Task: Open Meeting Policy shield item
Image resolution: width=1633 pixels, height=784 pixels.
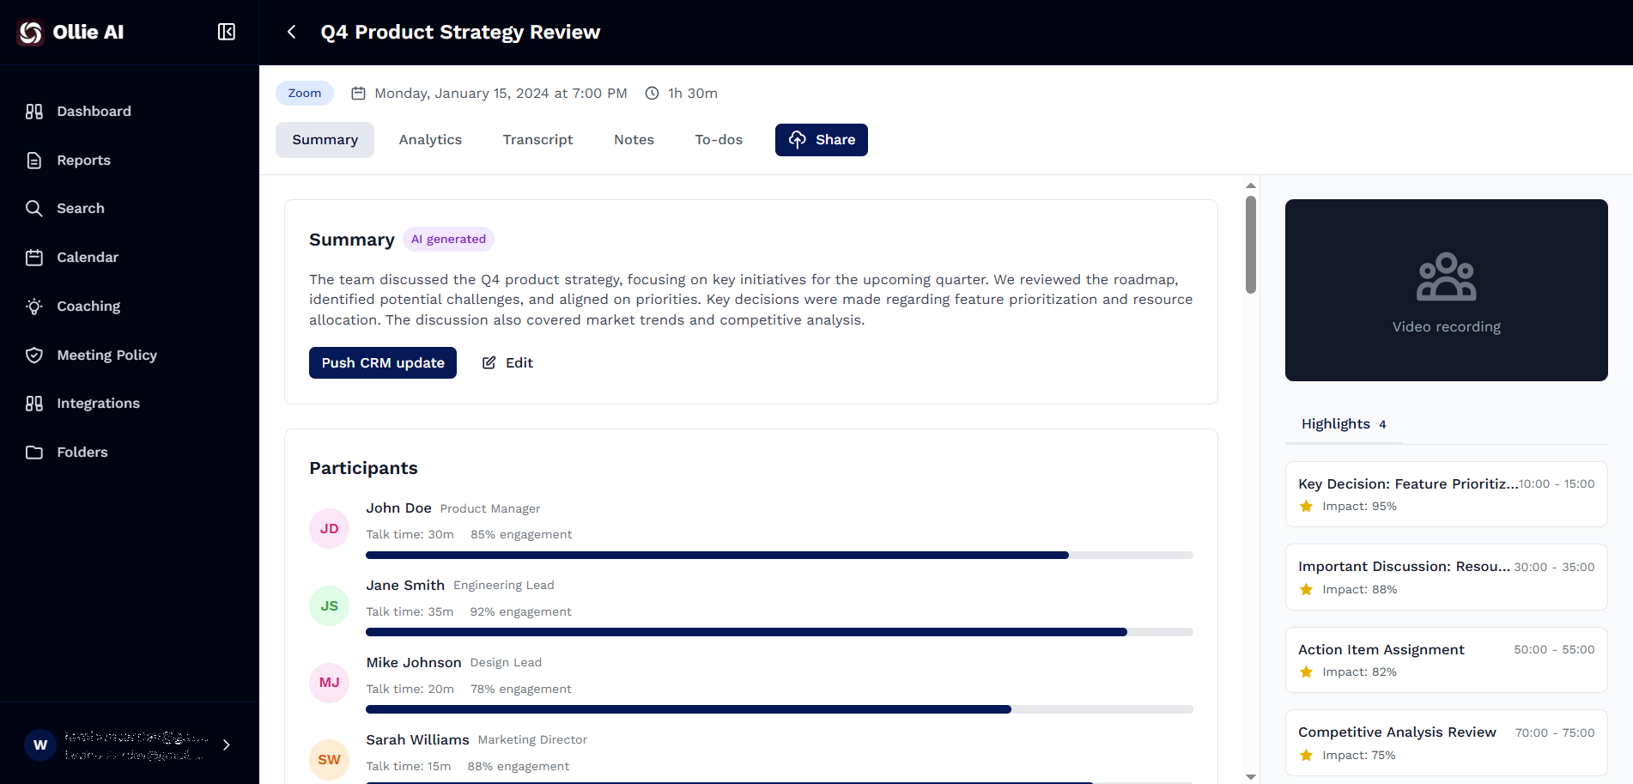Action: tap(34, 356)
